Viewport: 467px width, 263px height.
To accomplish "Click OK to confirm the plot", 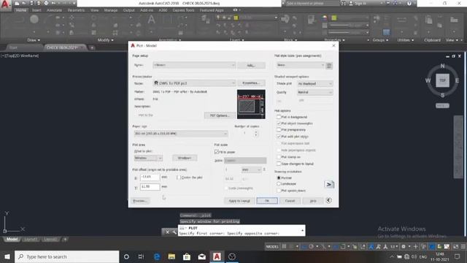I will [267, 201].
